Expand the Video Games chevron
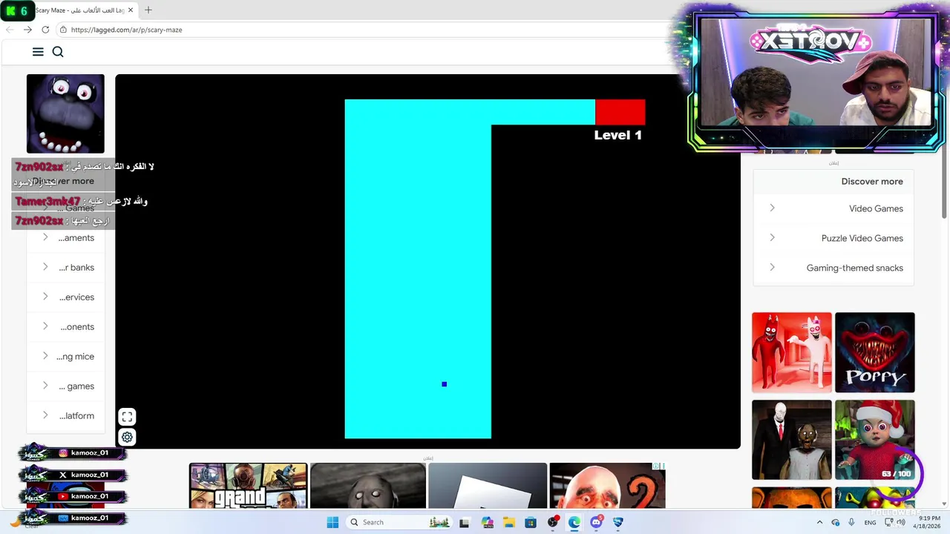Viewport: 950px width, 534px height. pos(772,208)
